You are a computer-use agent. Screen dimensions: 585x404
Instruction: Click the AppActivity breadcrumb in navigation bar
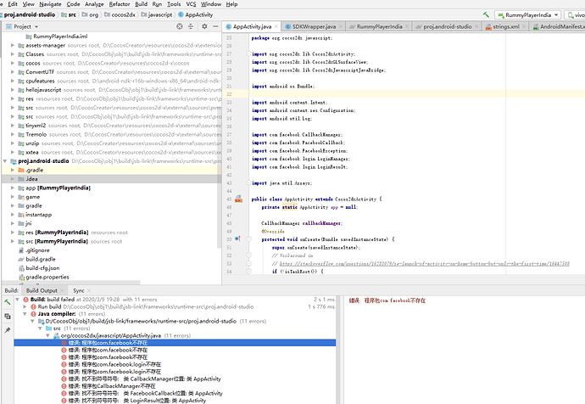196,15
